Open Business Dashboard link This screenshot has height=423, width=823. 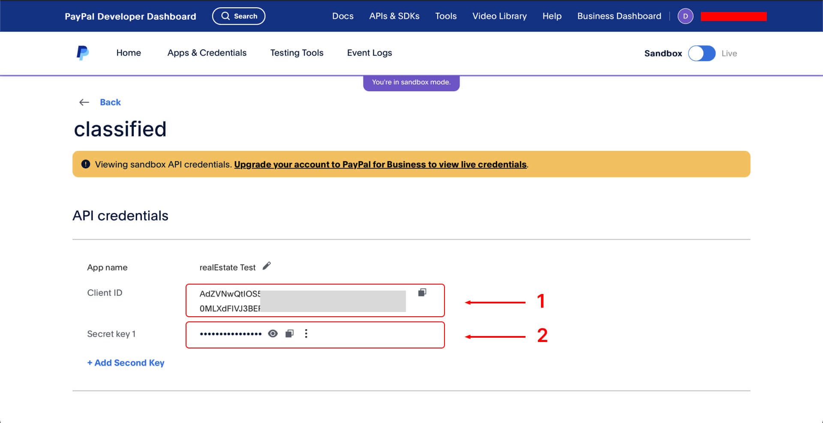619,16
